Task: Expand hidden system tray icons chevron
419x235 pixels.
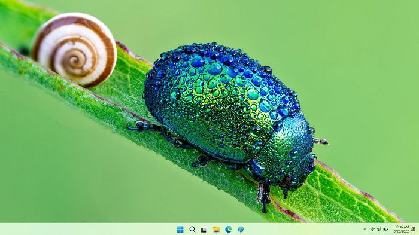Action: coord(365,230)
